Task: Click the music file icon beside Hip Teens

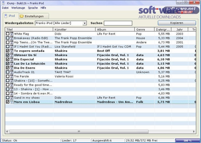Action: (x=12, y=42)
